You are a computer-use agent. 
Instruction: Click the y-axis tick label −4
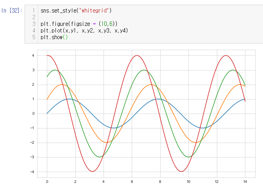pos(33,172)
